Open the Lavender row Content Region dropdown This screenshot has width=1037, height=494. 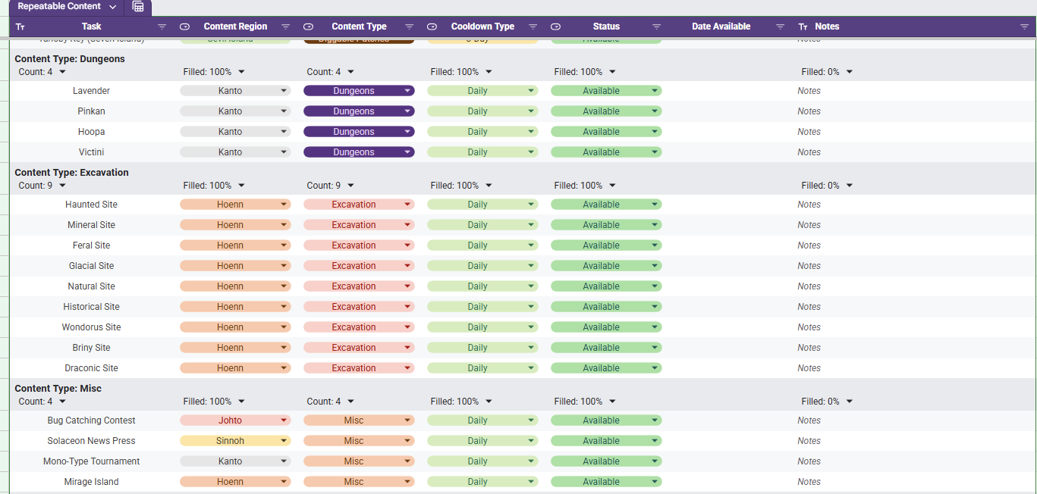[x=284, y=91]
